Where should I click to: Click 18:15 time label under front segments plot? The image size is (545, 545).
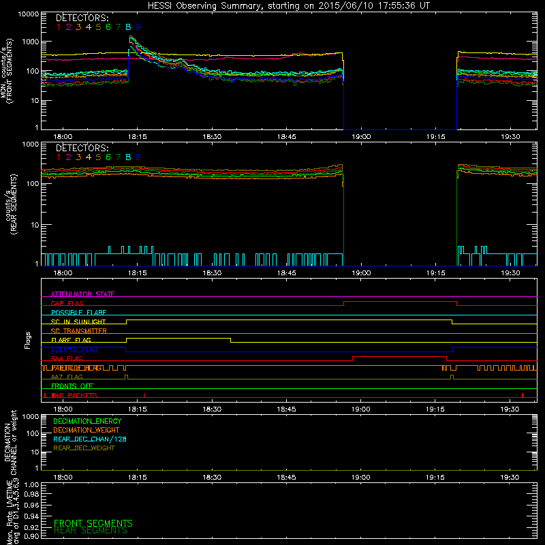(138, 137)
